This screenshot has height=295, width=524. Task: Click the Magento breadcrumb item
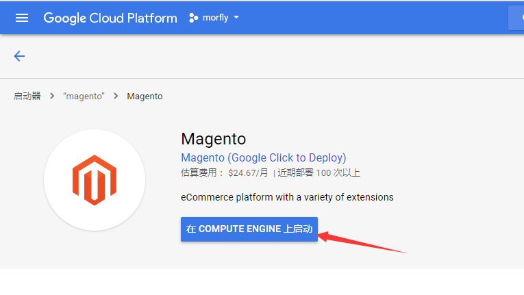(145, 97)
